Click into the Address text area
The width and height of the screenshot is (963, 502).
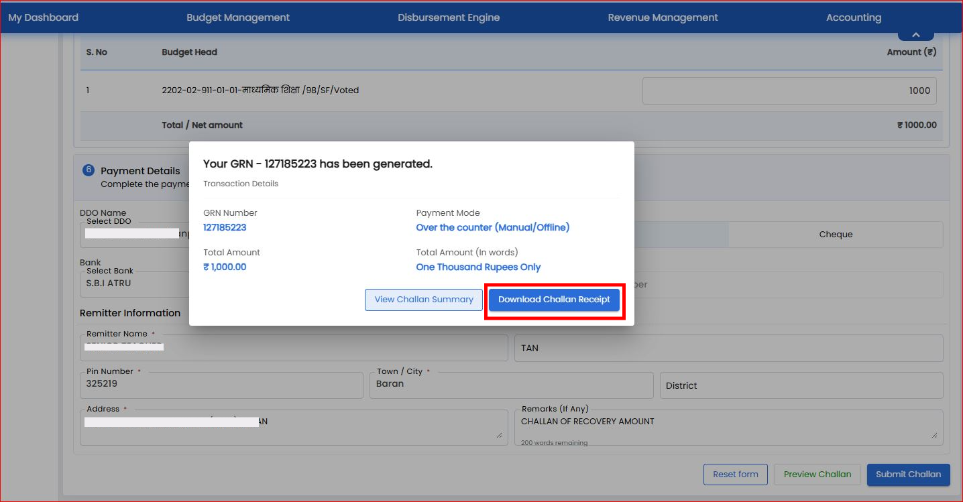click(294, 427)
